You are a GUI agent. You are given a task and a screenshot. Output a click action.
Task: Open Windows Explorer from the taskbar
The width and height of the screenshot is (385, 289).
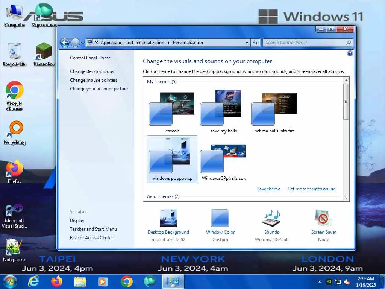coord(80,281)
